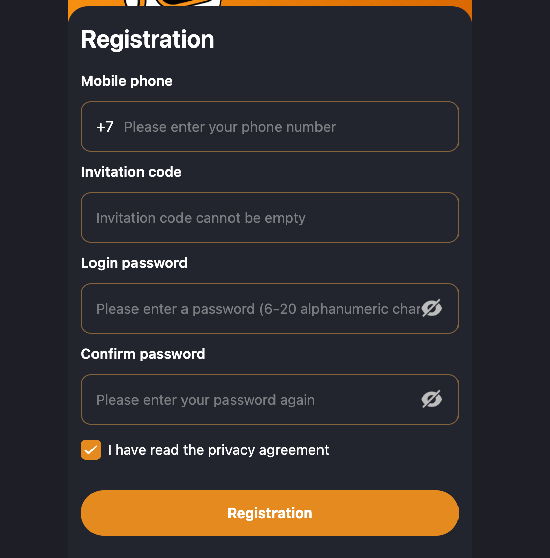
Task: Click into the Invitation code field
Action: click(x=270, y=218)
